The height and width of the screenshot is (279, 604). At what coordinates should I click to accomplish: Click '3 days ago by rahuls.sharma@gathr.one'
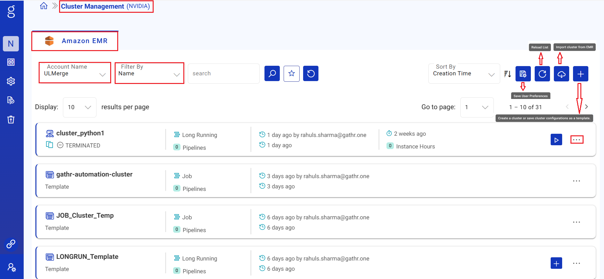tap(318, 176)
